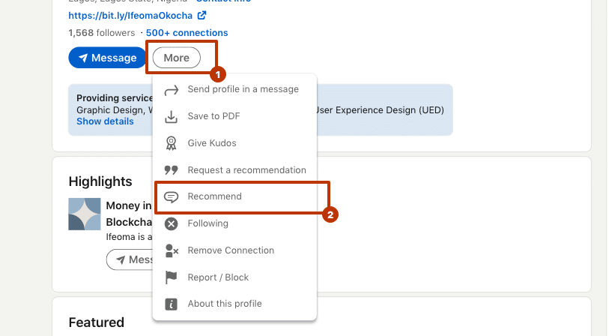The width and height of the screenshot is (609, 336).
Task: Click the award ribbon icon for Give Kudos
Action: coord(171,143)
